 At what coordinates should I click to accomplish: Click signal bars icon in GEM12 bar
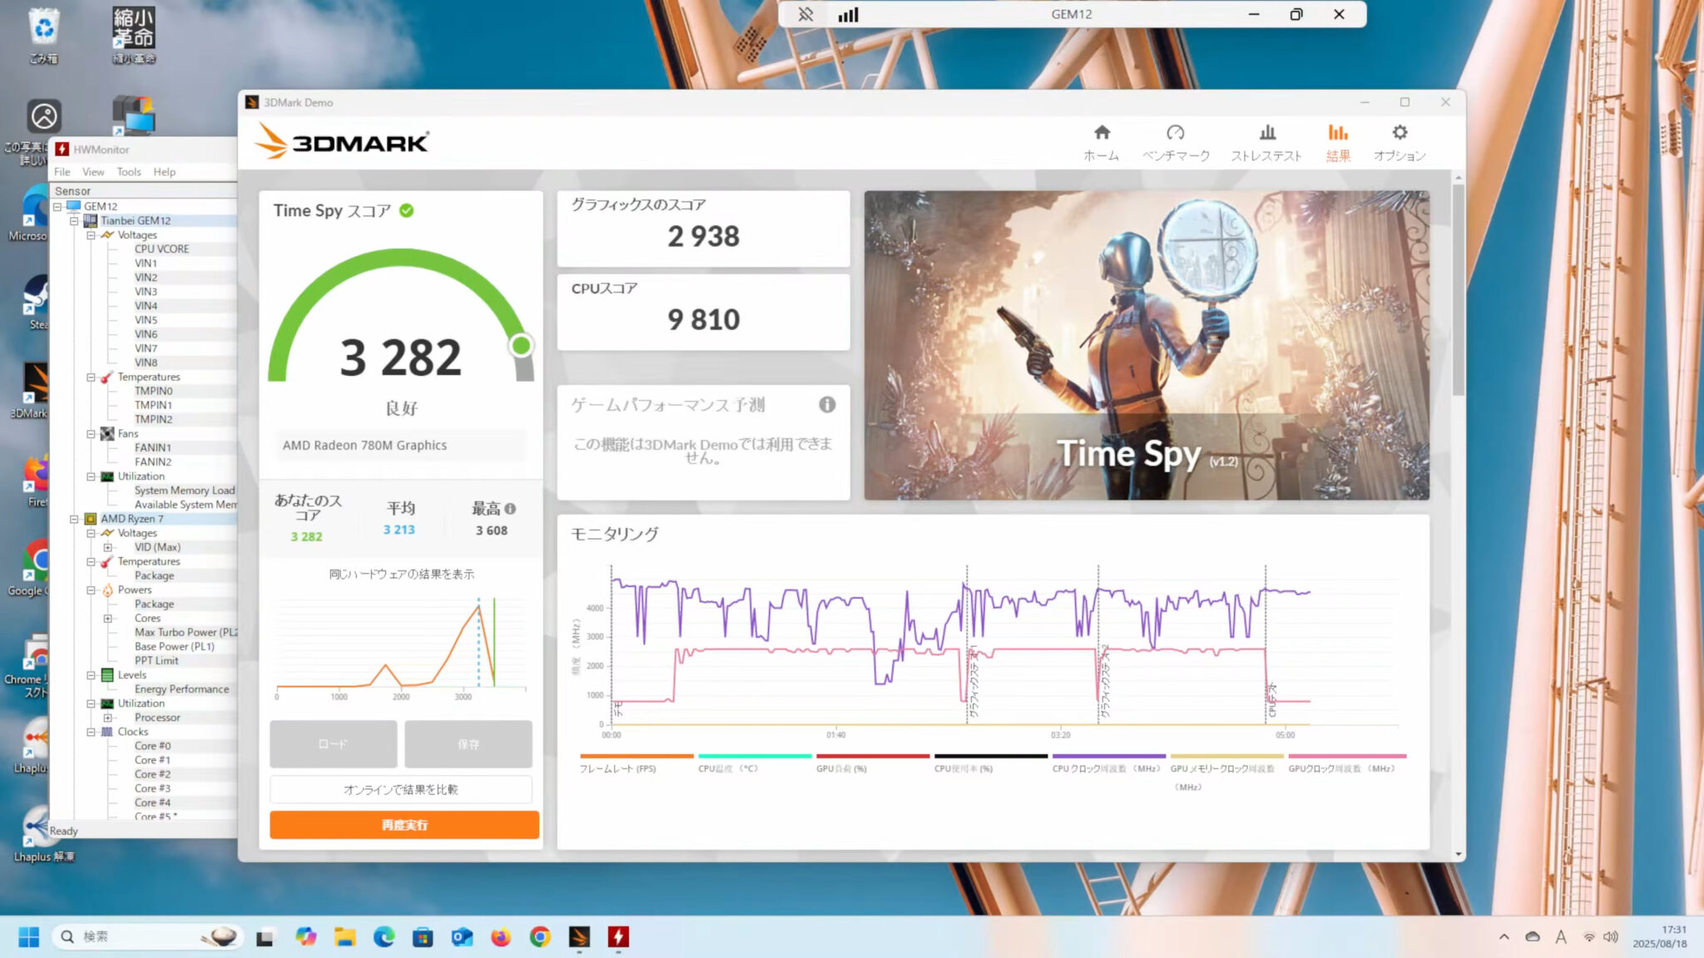[848, 14]
